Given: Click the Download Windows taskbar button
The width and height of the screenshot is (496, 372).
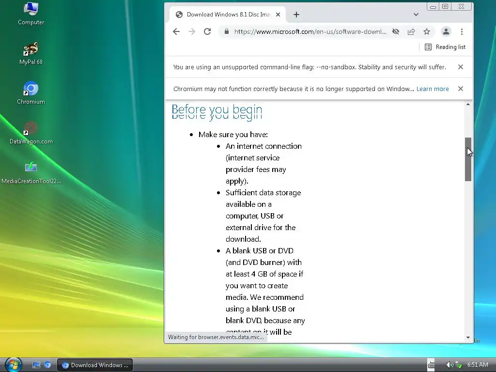Looking at the screenshot, I should point(94,365).
